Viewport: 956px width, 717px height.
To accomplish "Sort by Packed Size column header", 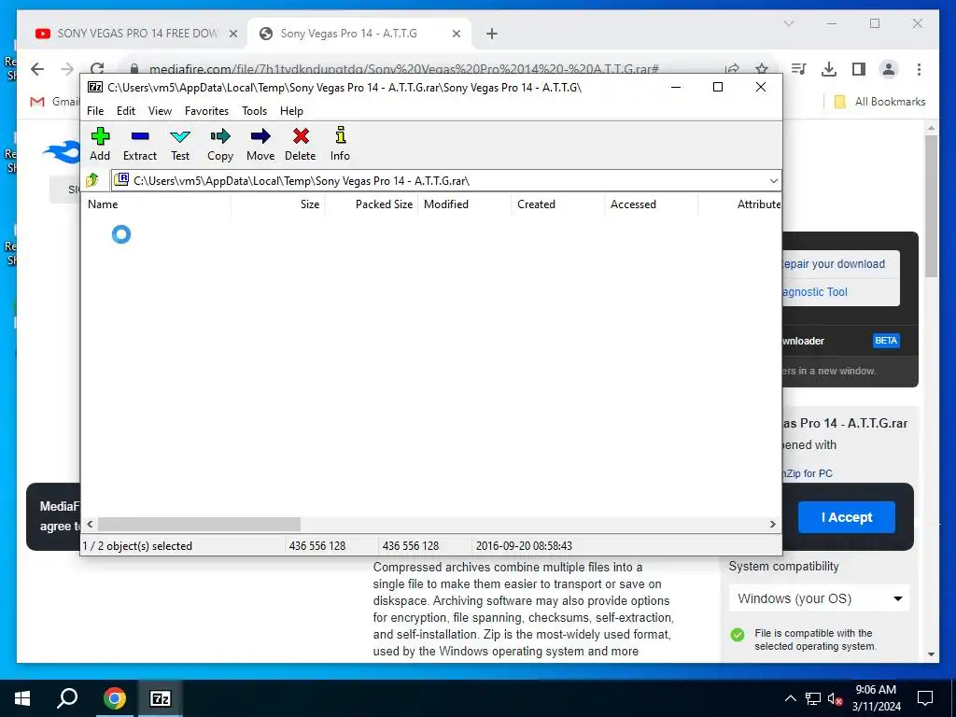I will (x=372, y=204).
